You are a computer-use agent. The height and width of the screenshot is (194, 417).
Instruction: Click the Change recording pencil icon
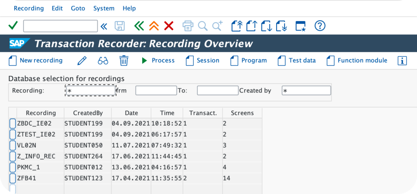(x=82, y=61)
